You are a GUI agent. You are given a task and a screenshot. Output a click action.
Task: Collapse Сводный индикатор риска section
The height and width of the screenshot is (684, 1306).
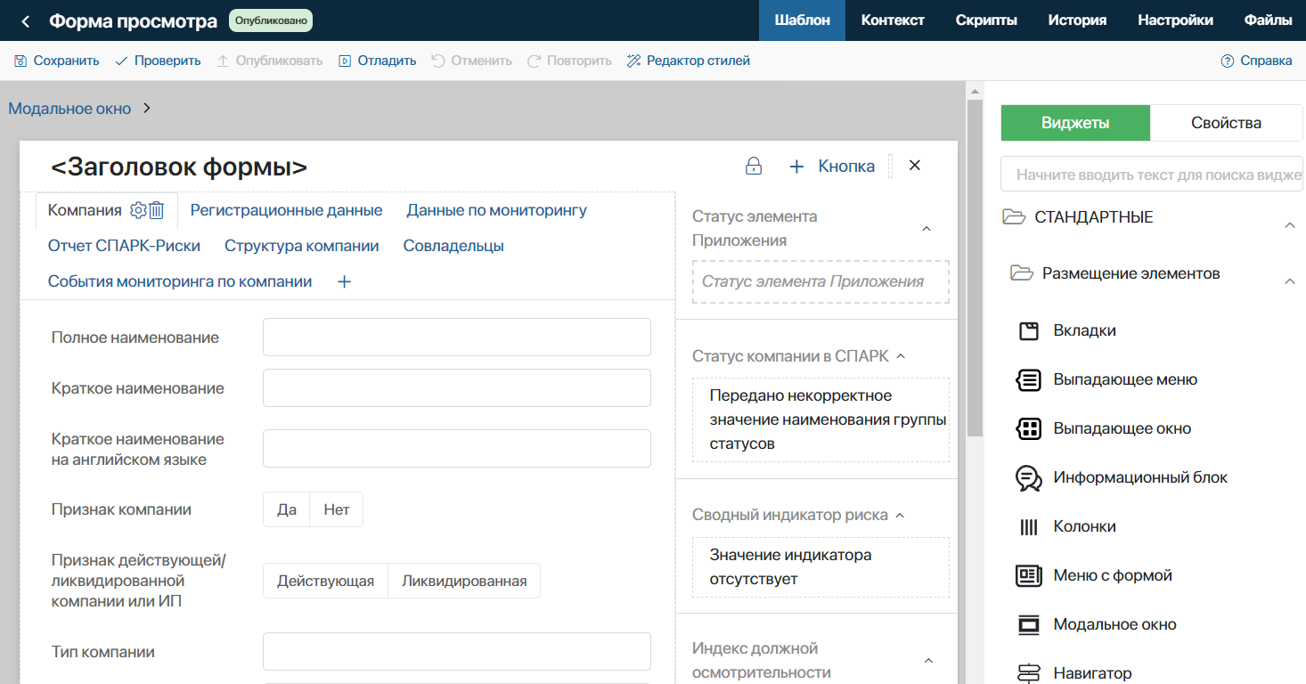[x=899, y=516]
